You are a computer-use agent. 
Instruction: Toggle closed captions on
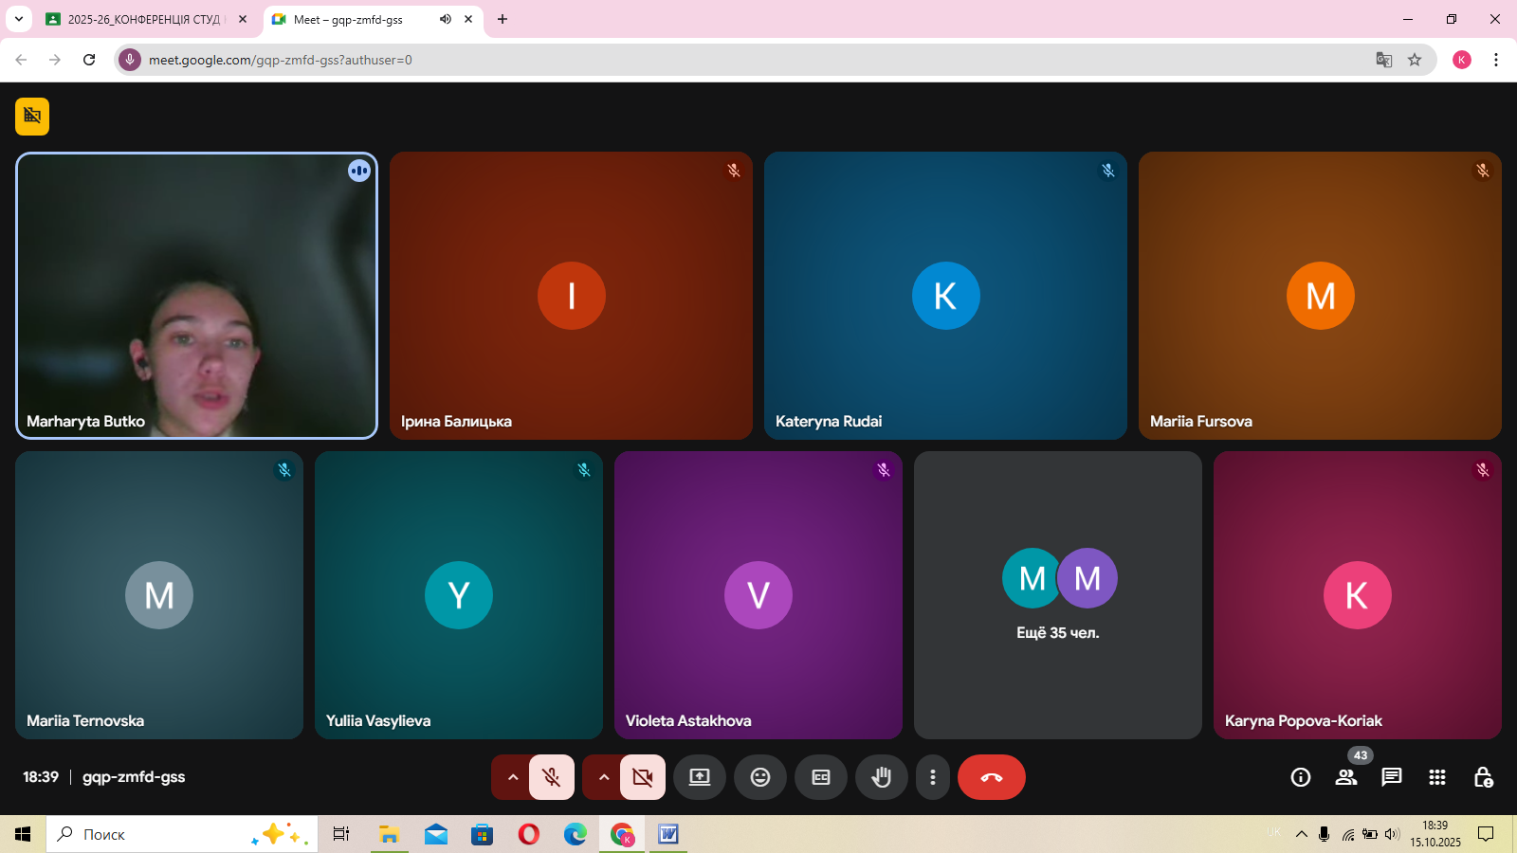821,777
